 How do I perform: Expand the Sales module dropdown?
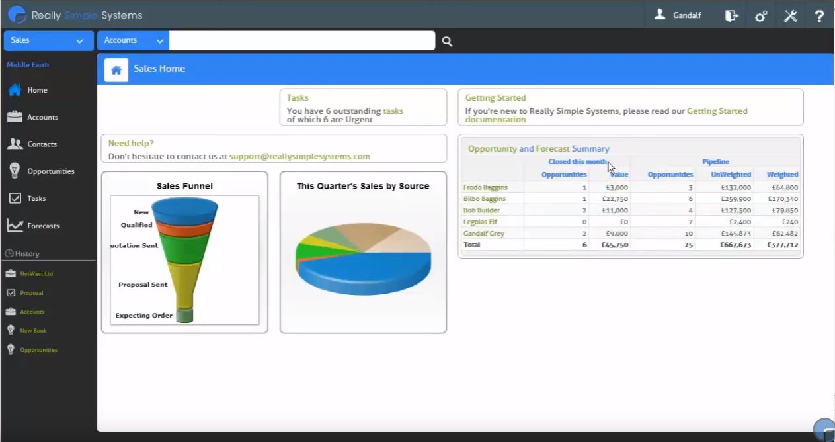tap(48, 40)
